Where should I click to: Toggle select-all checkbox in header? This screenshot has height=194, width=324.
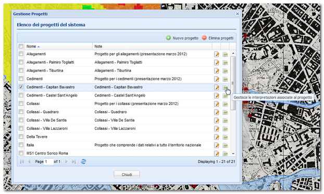21,46
